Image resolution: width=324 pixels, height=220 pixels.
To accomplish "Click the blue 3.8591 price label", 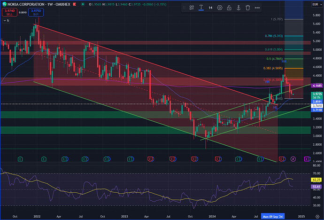I will click(x=317, y=102).
